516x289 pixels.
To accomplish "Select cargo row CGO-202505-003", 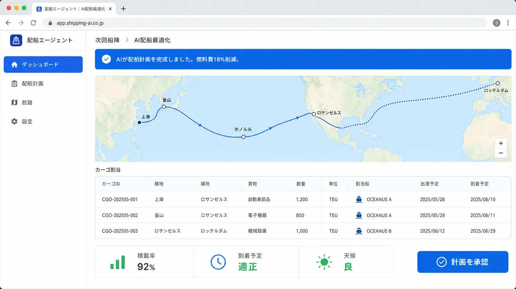I will click(x=303, y=231).
